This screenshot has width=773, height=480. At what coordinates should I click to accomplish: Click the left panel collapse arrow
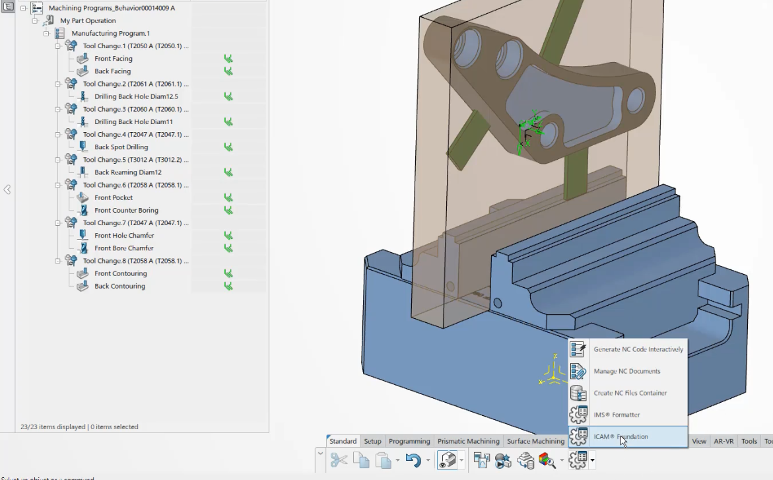coord(7,189)
